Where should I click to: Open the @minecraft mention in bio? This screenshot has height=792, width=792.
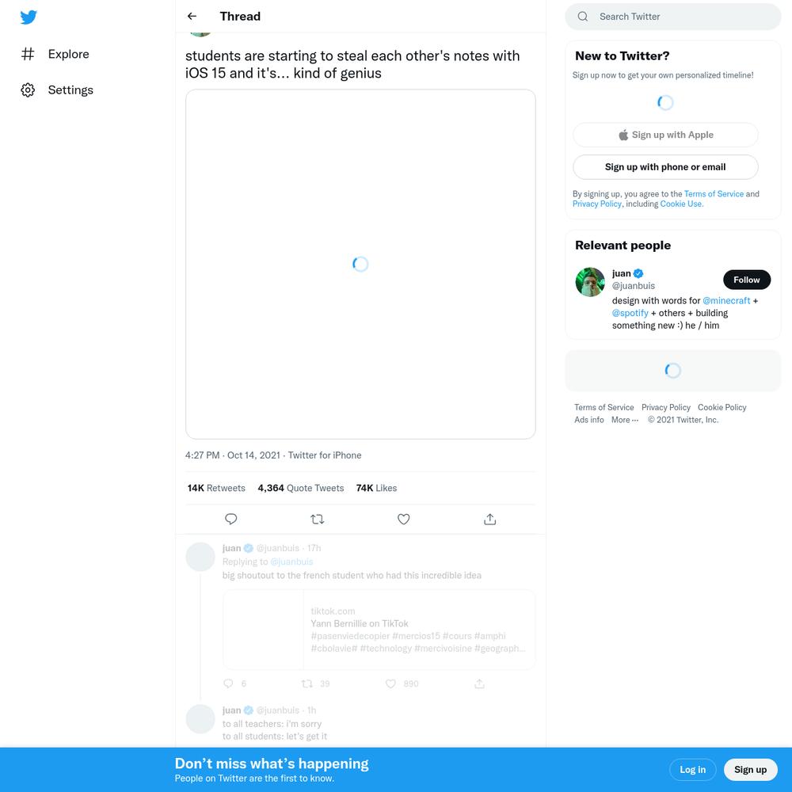coord(726,300)
